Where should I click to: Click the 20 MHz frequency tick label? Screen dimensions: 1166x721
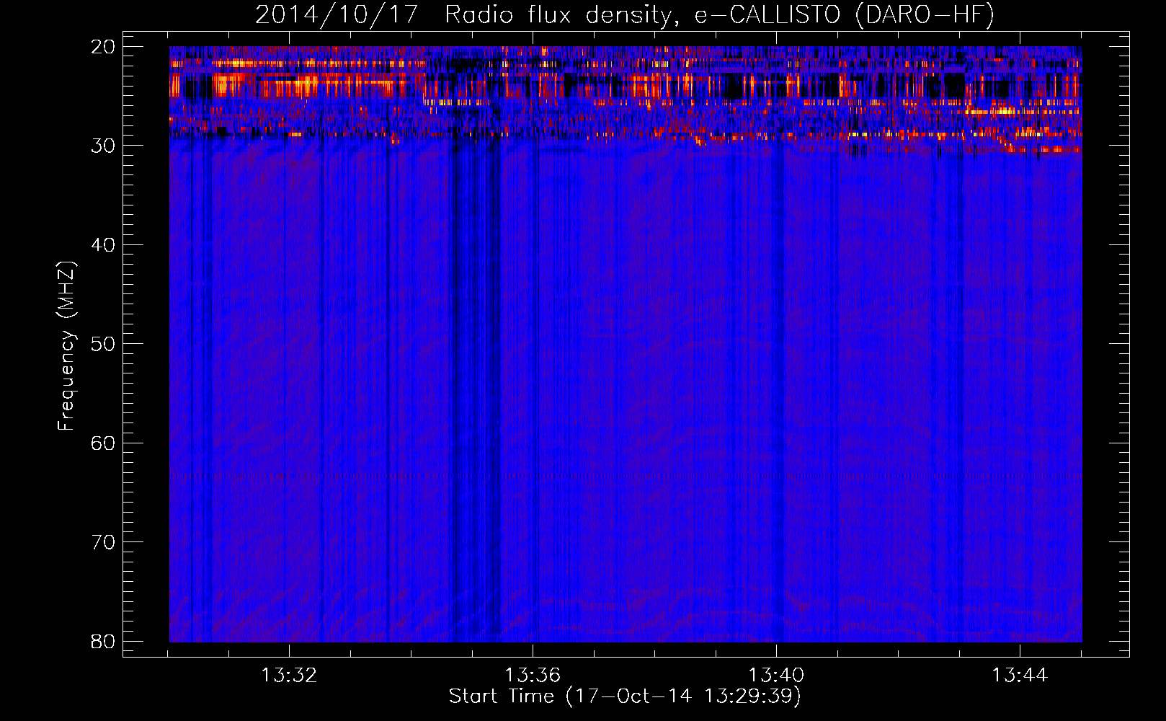[103, 47]
